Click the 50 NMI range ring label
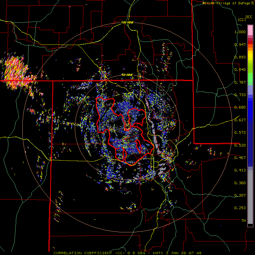The width and height of the screenshot is (255, 255). click(x=127, y=75)
